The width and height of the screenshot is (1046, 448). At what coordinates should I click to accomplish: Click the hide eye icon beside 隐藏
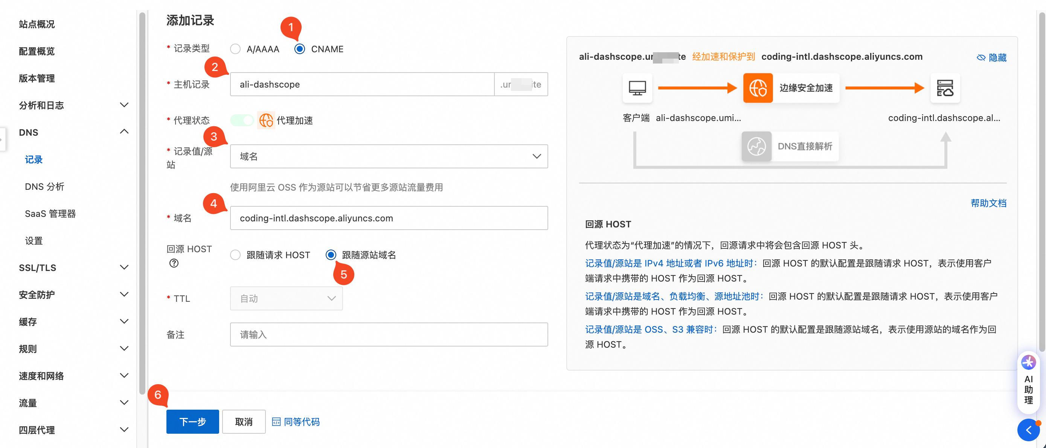(981, 58)
